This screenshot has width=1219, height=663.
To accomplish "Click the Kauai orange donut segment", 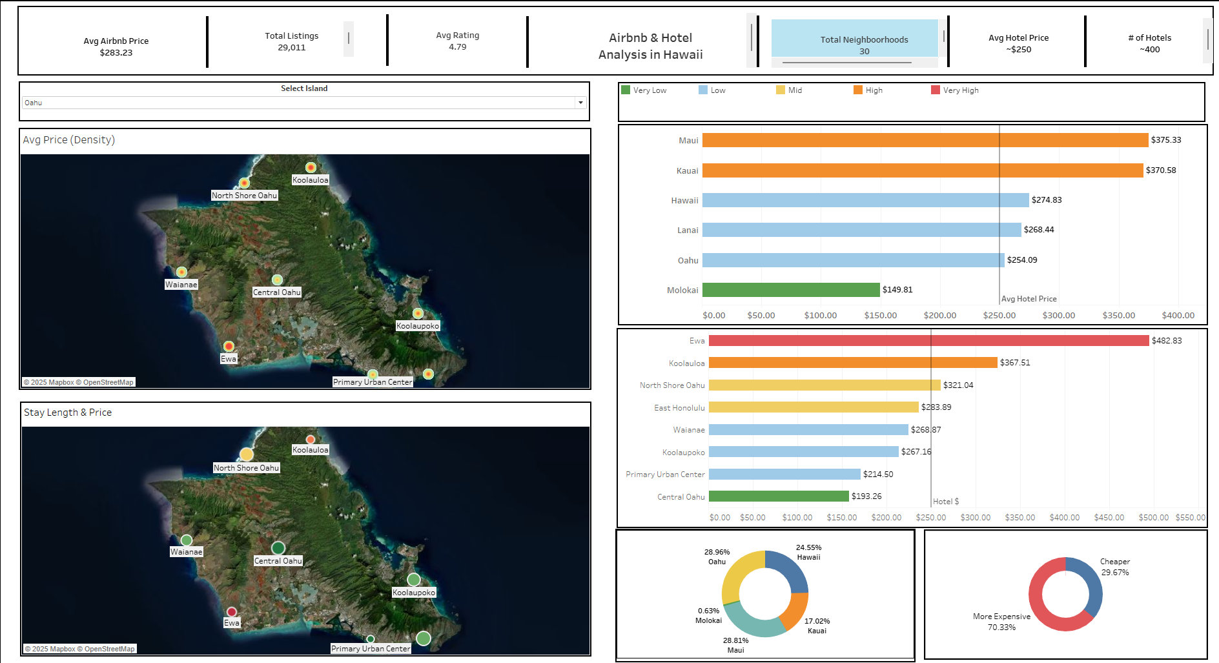I will point(795,611).
